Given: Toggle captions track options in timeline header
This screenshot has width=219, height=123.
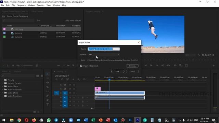Looking at the screenshot, I should [84, 79].
